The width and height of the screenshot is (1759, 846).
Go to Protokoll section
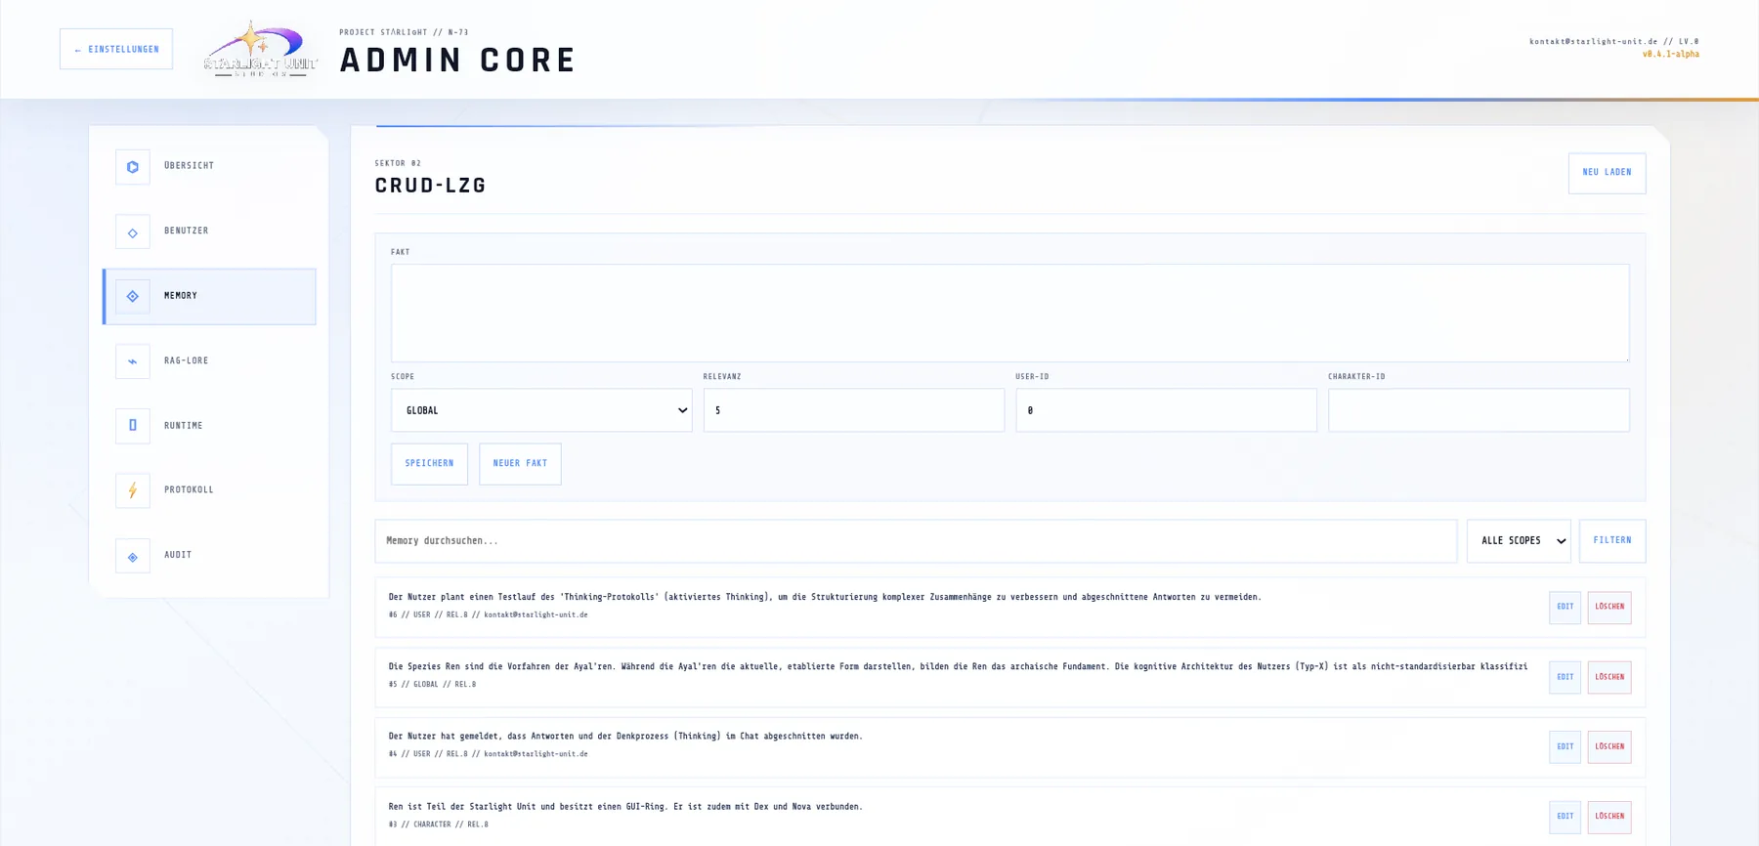pos(209,490)
